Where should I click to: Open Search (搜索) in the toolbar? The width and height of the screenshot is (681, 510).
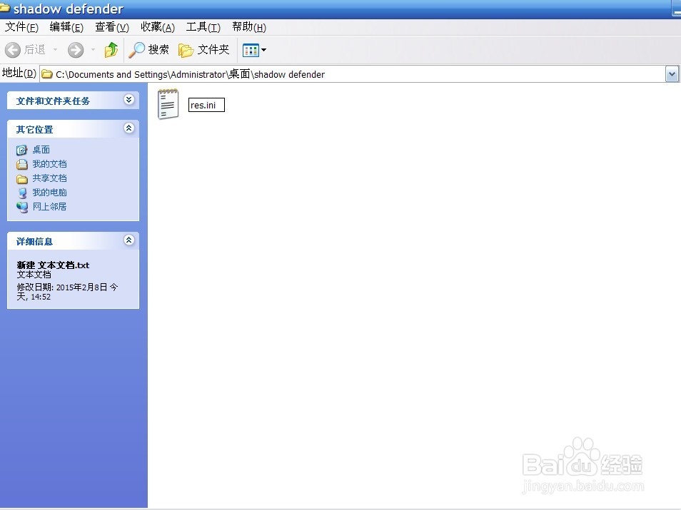(x=149, y=49)
